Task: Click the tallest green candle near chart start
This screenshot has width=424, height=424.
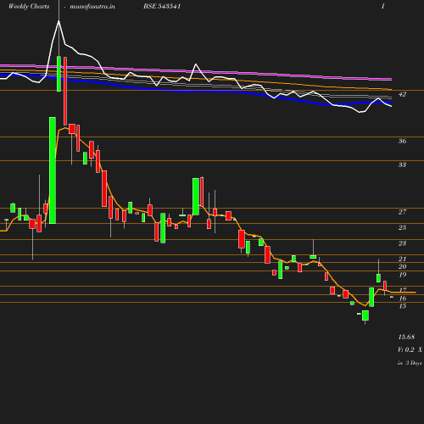Action: [53, 170]
